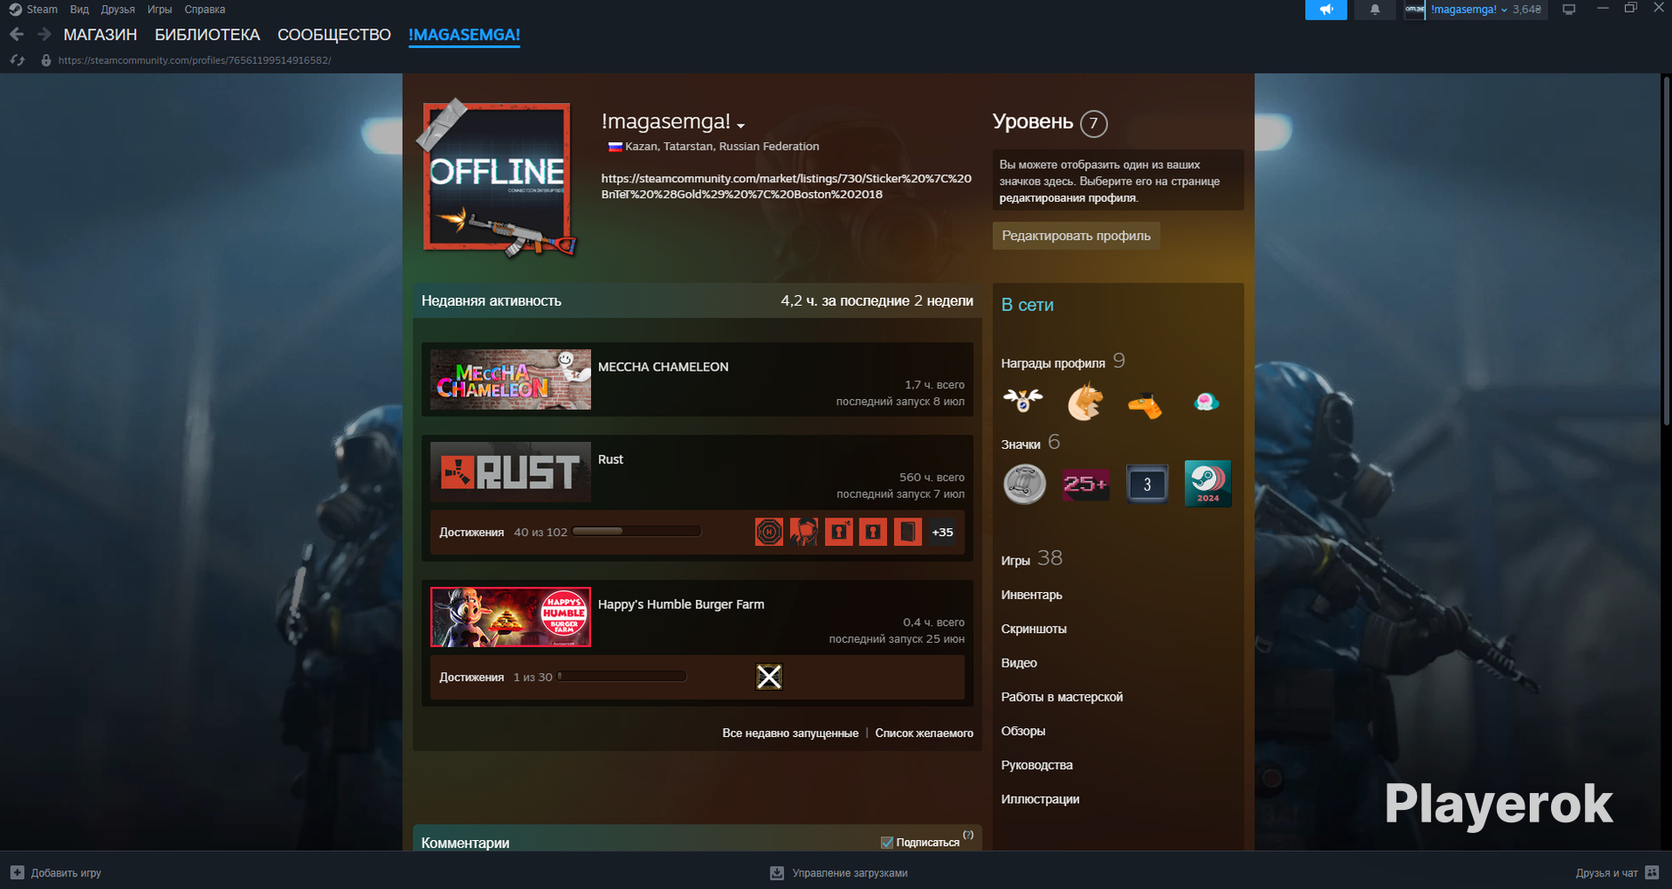Screen dimensions: 1672x889
Task: Click the second Rust achievement icon
Action: (x=804, y=532)
